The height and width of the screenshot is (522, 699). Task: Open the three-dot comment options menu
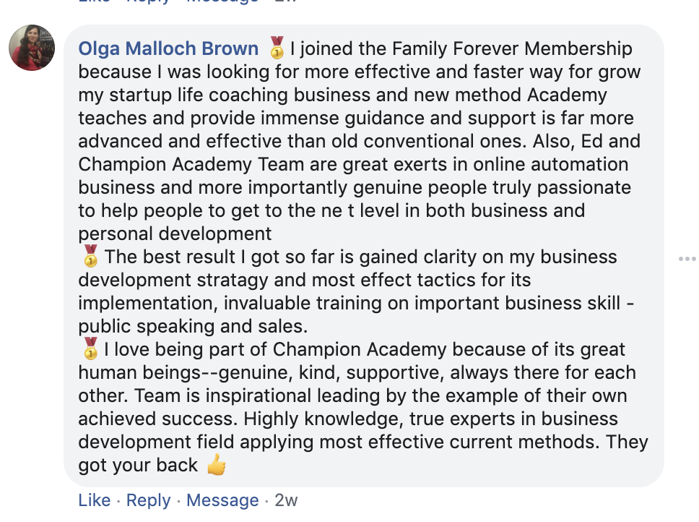point(687,258)
